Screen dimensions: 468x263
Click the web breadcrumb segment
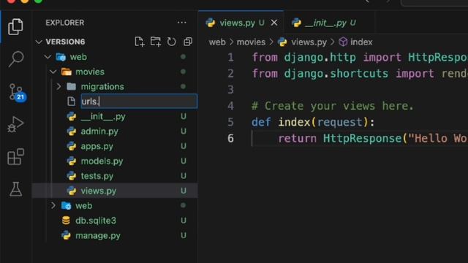coord(217,42)
